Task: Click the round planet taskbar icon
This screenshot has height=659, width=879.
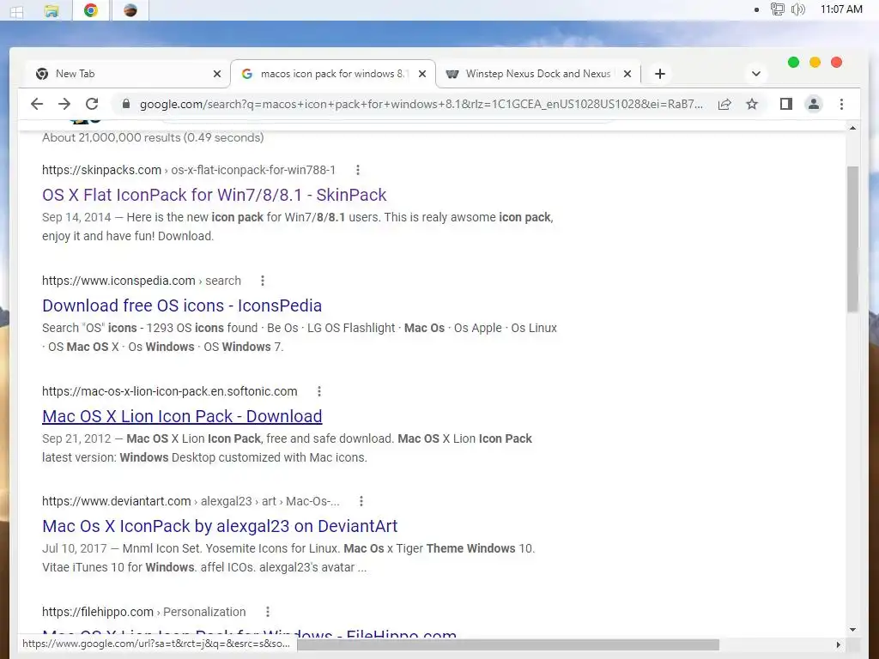Action: [x=130, y=10]
